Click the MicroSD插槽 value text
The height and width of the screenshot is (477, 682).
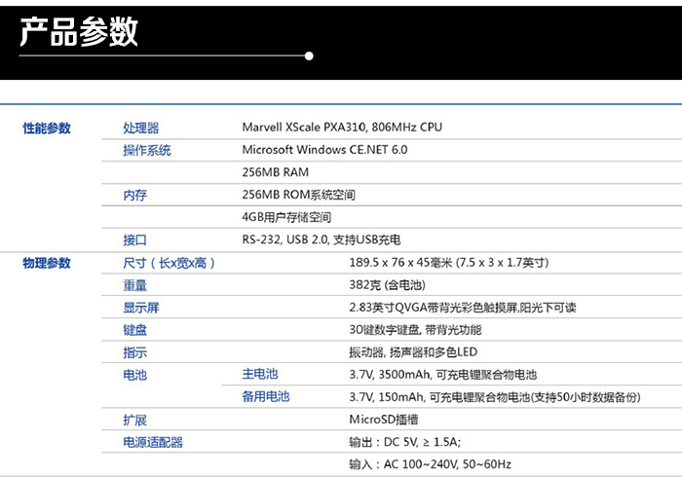[383, 420]
